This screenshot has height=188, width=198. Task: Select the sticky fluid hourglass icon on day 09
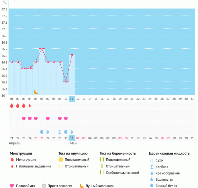click(60, 131)
